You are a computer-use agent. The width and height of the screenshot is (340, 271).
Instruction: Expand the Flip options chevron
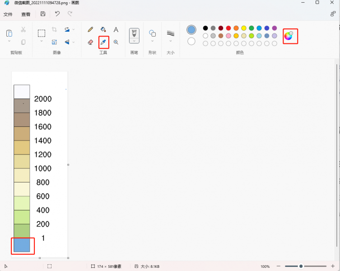click(74, 42)
